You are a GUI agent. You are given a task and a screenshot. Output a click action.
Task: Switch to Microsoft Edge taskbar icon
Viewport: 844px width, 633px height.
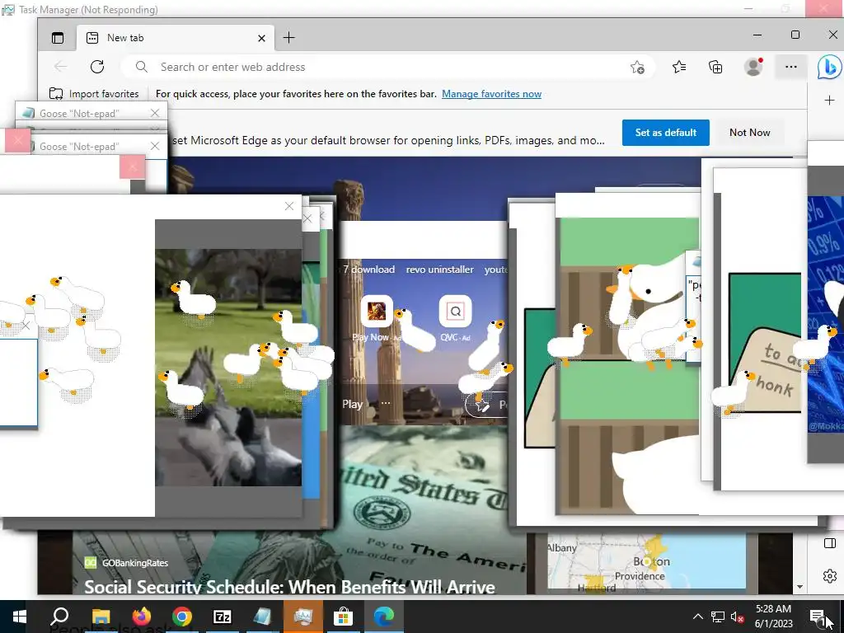[384, 617]
